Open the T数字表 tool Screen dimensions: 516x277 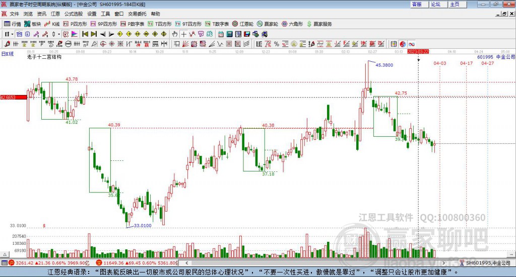[x=217, y=24]
